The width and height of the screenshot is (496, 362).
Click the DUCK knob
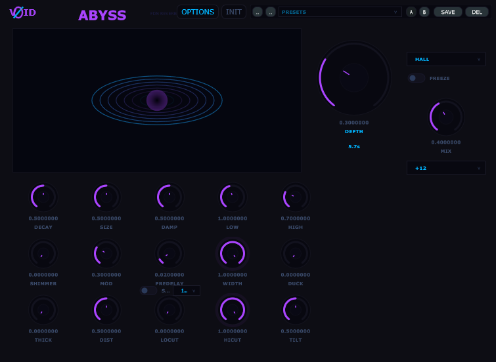pyautogui.click(x=296, y=254)
